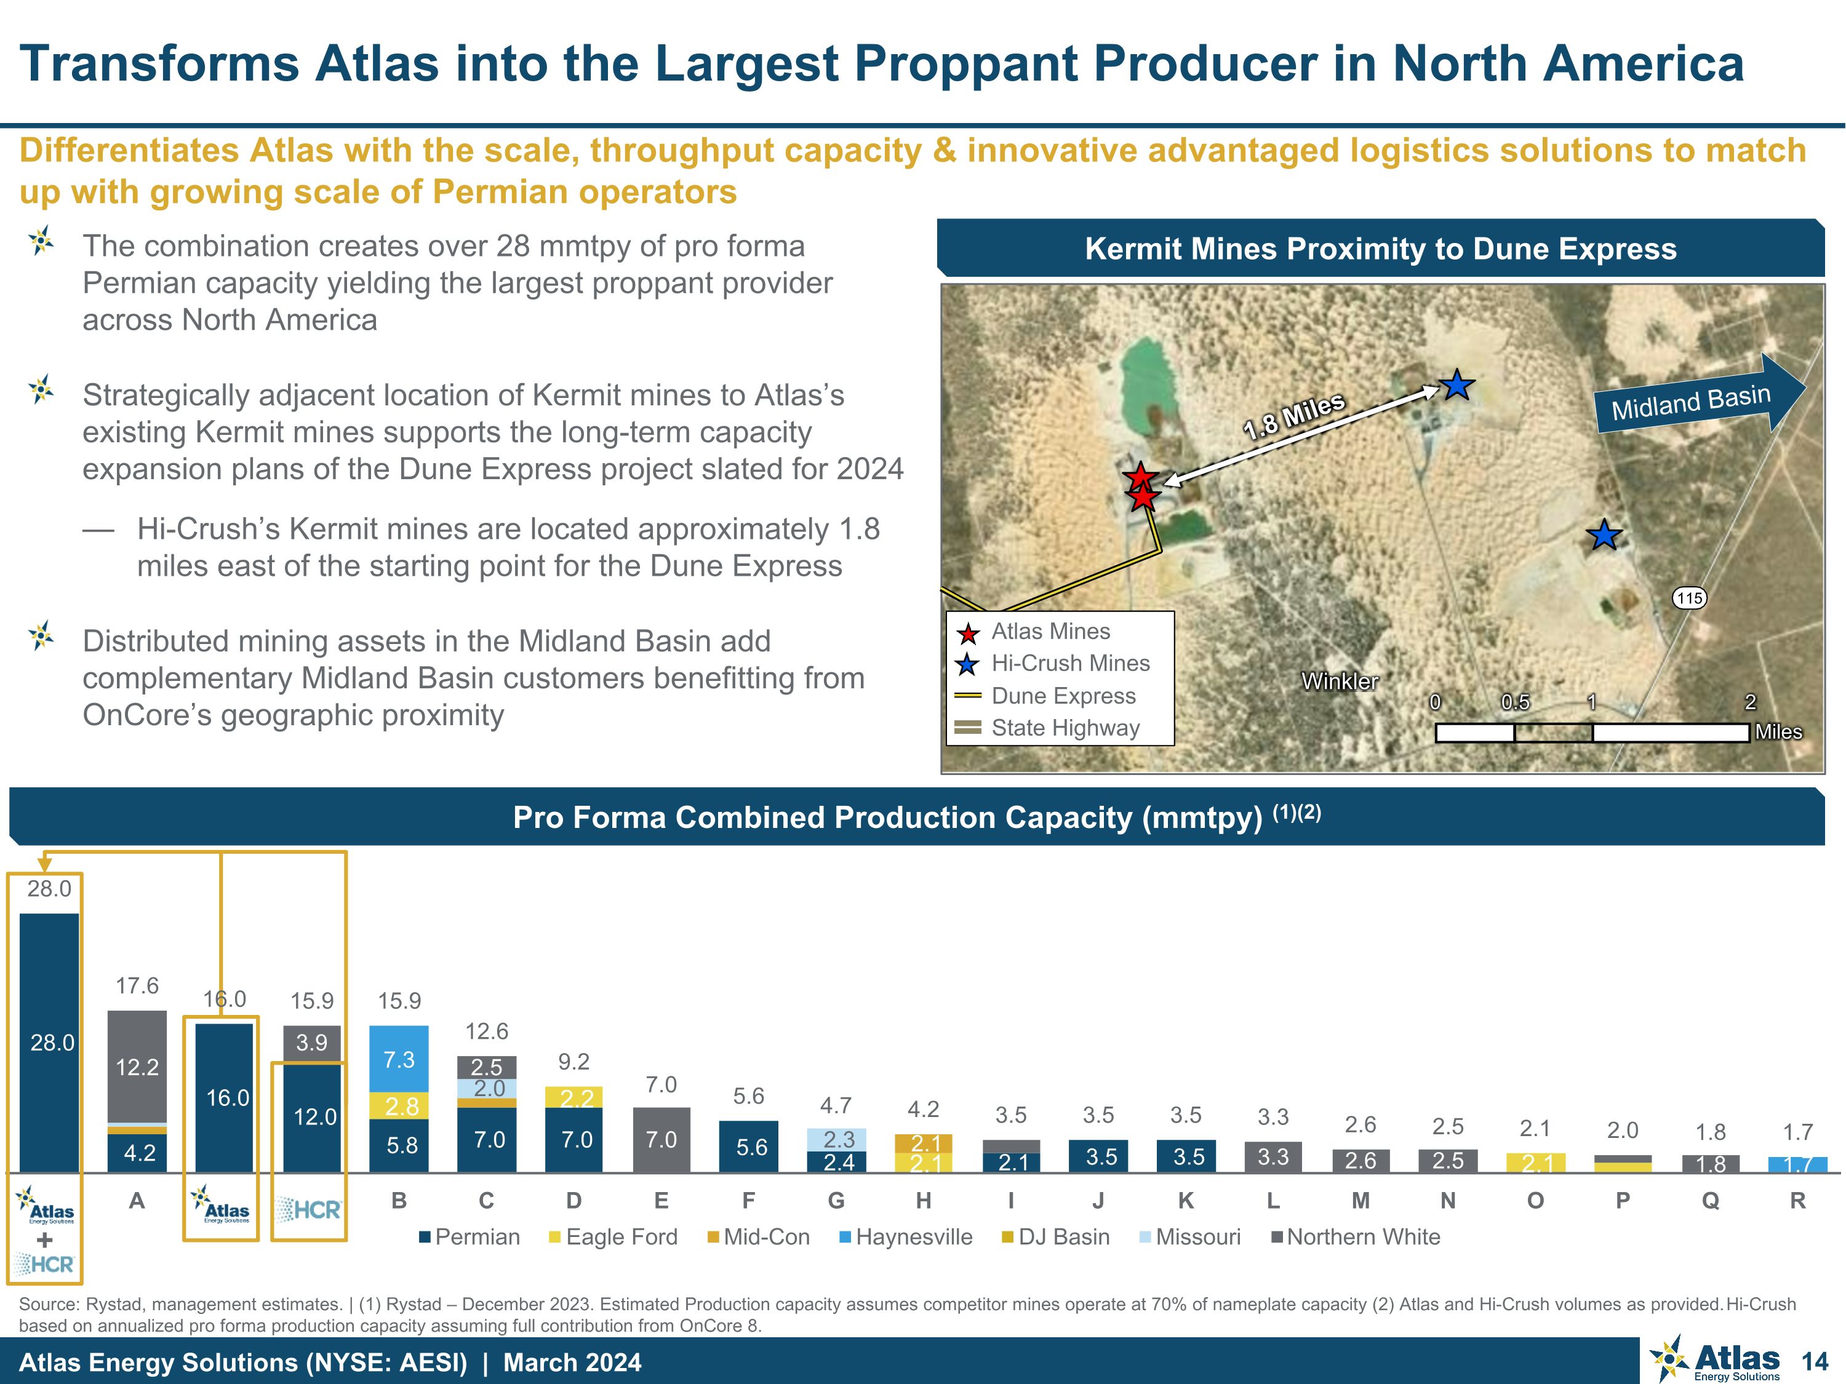Click the "Atlas Energy Solutions (NYSE: AESI)" footer text
1846x1384 pixels.
coord(243,1362)
